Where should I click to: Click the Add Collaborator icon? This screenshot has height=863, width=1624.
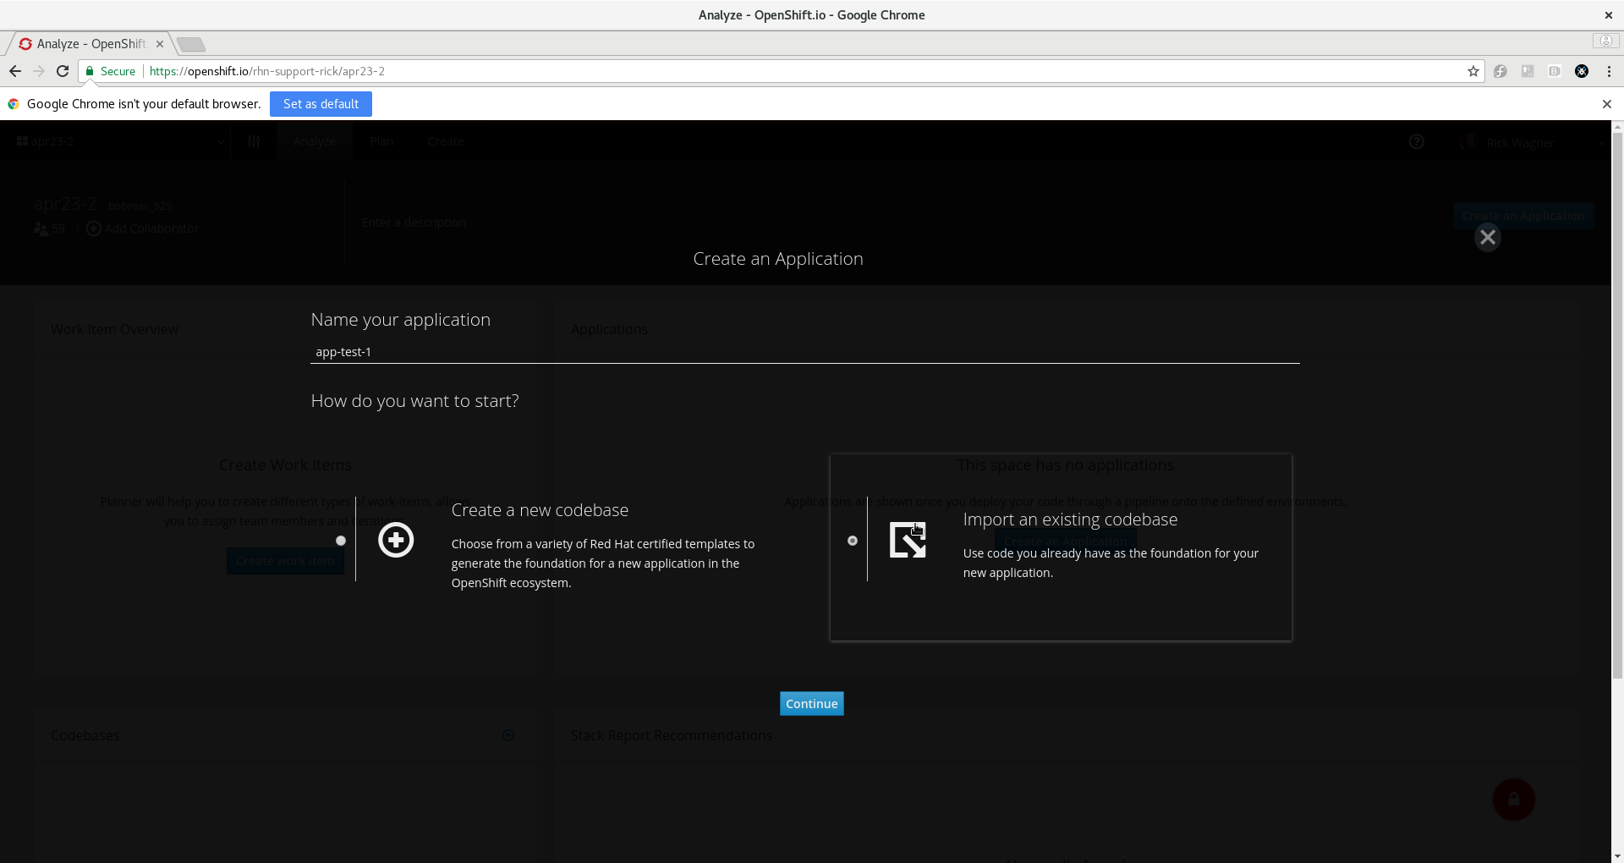[93, 228]
